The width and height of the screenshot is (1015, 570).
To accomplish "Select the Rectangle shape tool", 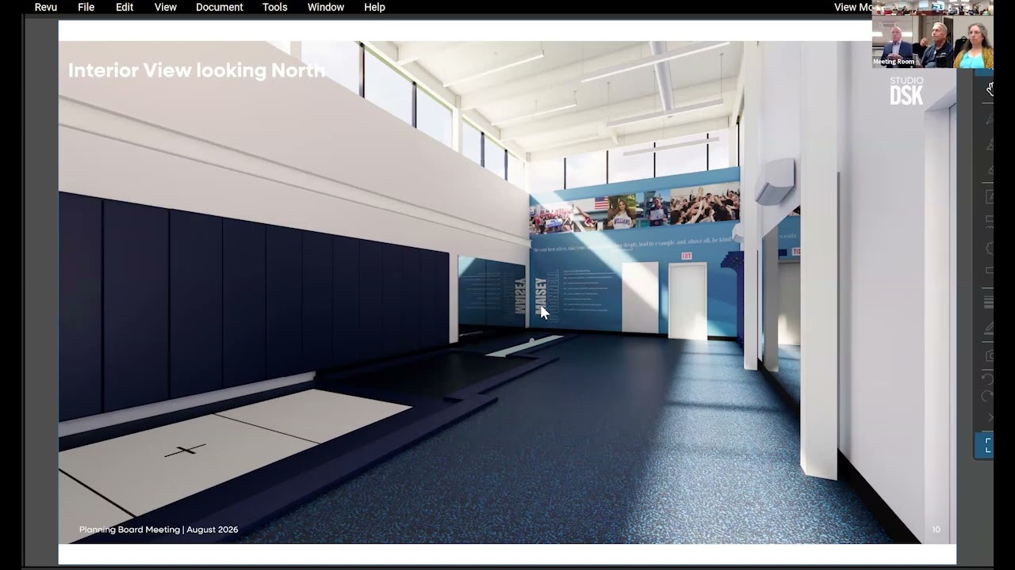I will 990,272.
